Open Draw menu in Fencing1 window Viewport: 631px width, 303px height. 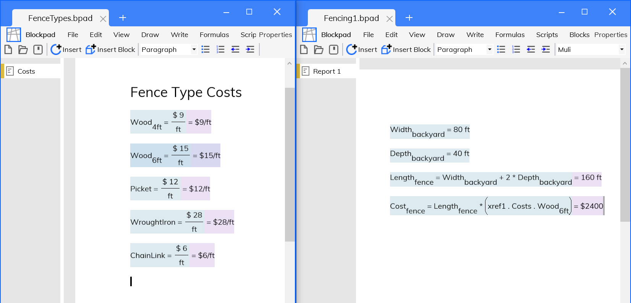446,35
